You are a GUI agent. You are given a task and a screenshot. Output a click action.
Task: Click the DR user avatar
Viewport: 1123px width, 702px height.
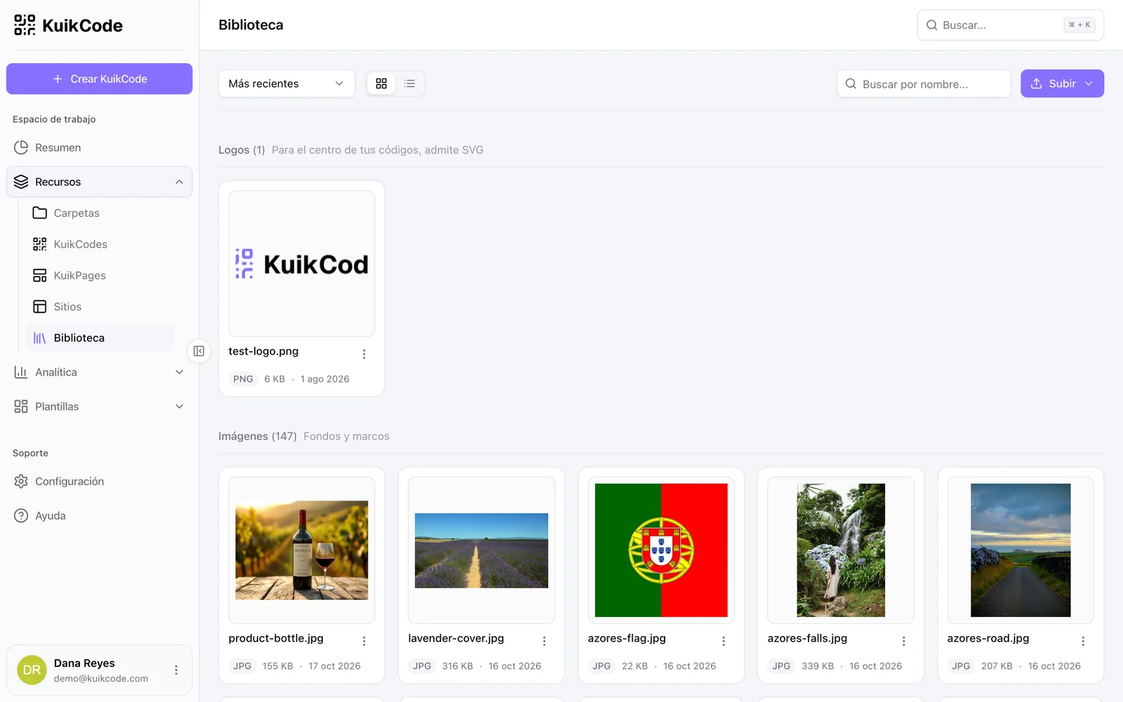[x=32, y=670]
